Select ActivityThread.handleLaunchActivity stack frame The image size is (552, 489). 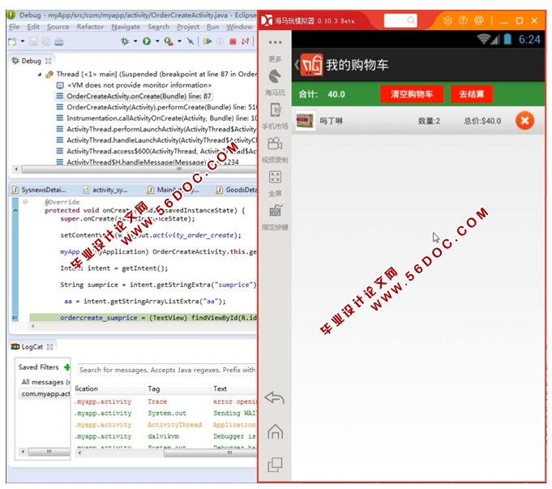(156, 140)
